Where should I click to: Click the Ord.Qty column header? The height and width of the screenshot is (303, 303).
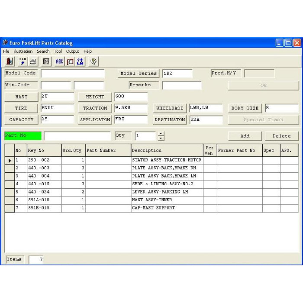tap(74, 150)
